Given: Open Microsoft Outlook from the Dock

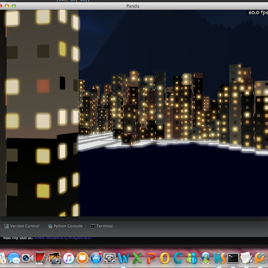Looking at the screenshot, I should 165,258.
